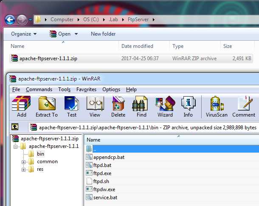This screenshot has width=259, height=206.
Task: Expand the breadcrumb arrow after FtpServer
Action: tap(154, 19)
